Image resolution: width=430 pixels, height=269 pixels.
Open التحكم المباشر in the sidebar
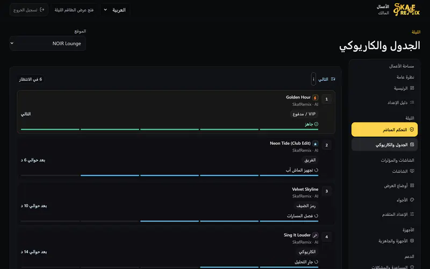point(384,130)
